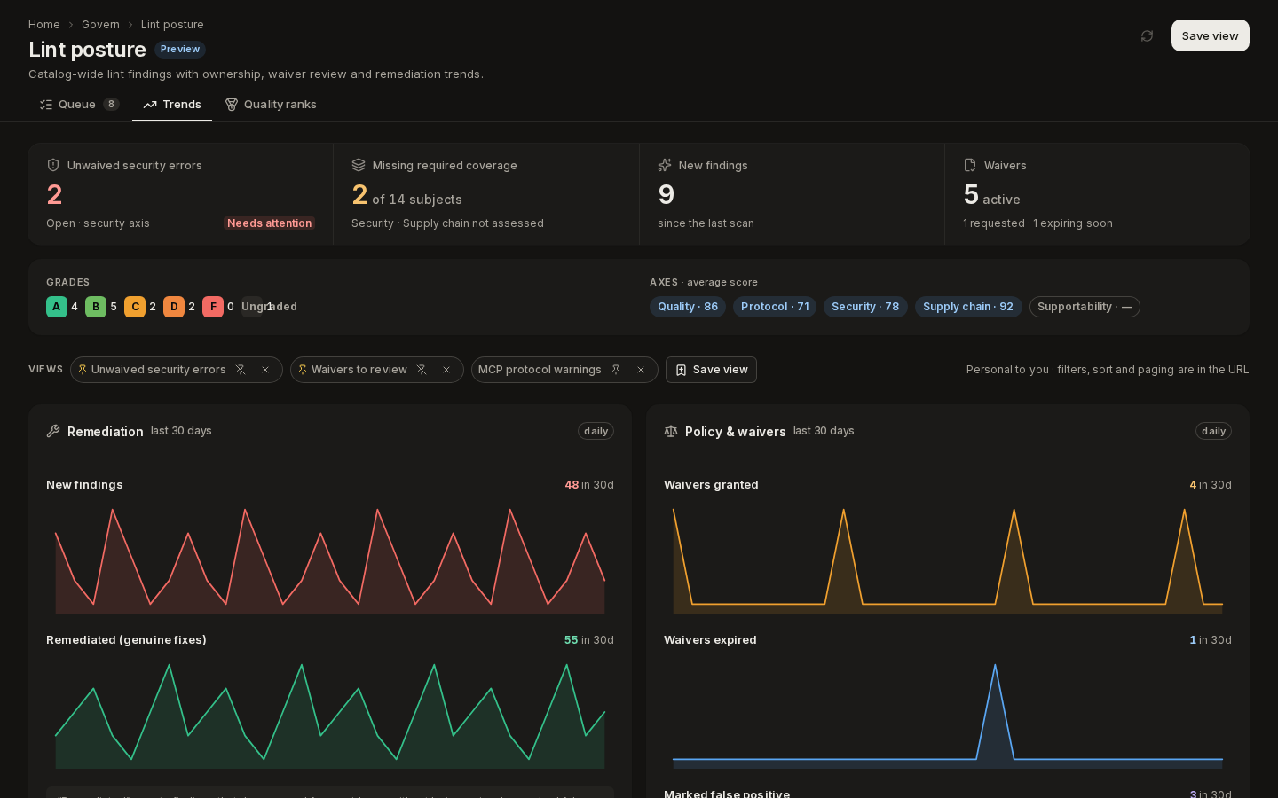Screen dimensions: 1278x798
Task: Click the Needs attention badge
Action: tap(269, 223)
